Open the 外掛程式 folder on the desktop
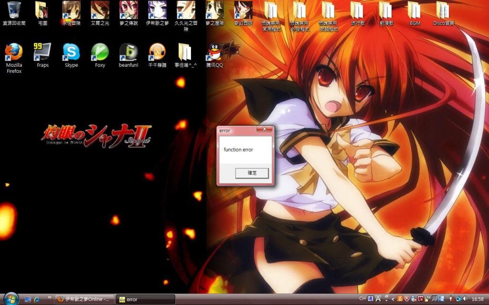Image resolution: width=489 pixels, height=305 pixels. pyautogui.click(x=299, y=16)
